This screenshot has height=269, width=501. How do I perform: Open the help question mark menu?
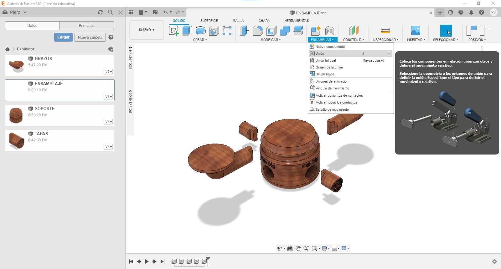pos(482,12)
